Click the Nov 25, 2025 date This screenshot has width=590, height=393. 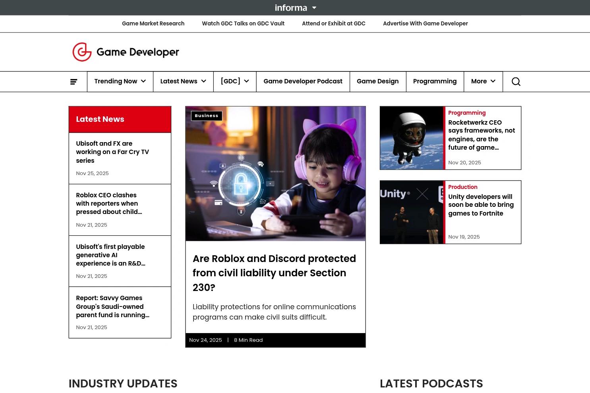point(92,173)
